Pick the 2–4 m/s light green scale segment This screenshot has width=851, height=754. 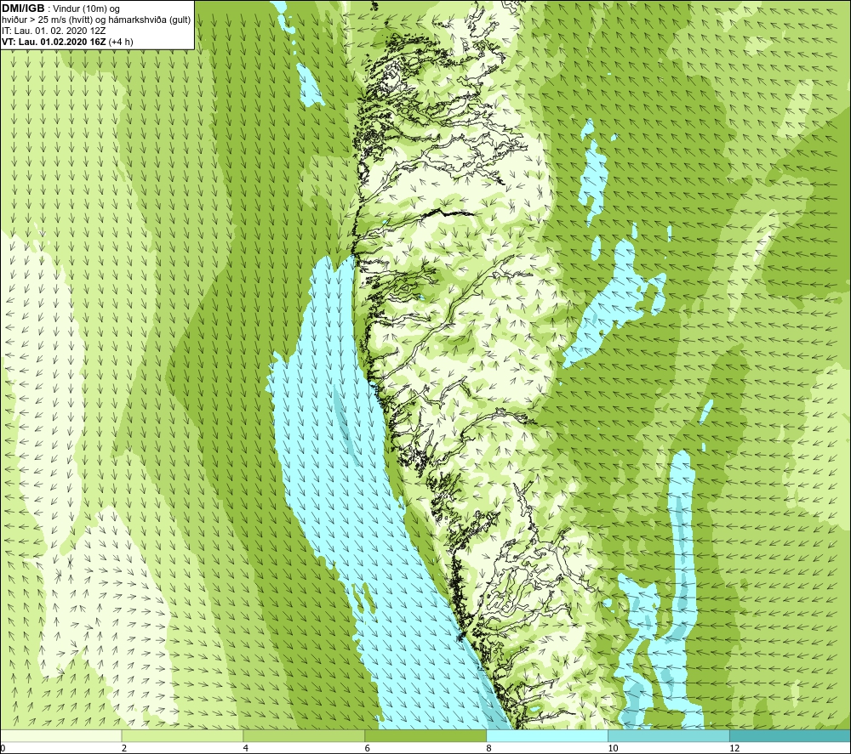[x=182, y=736]
